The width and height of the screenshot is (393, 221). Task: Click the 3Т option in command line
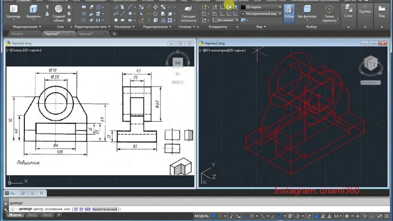click(76, 209)
